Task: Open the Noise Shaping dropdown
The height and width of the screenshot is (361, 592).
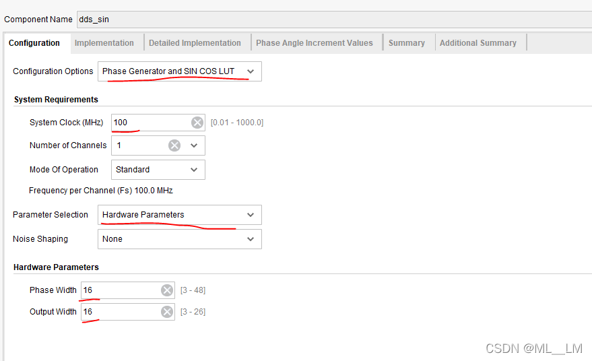Action: pos(180,239)
